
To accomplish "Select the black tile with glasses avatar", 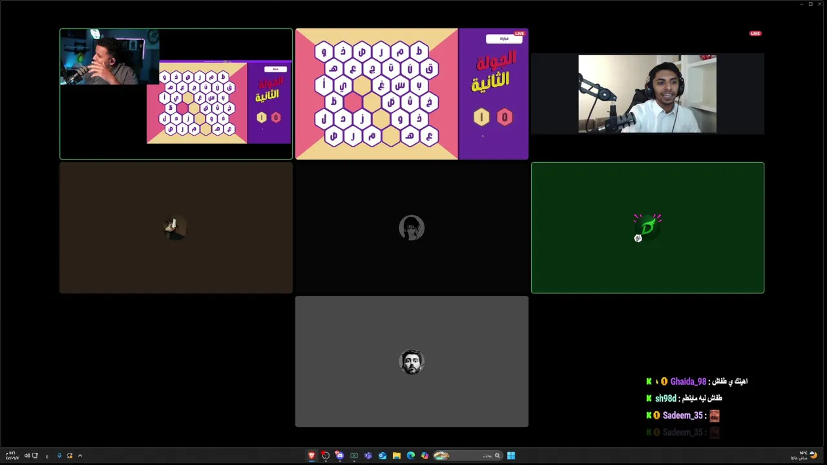I will click(412, 227).
